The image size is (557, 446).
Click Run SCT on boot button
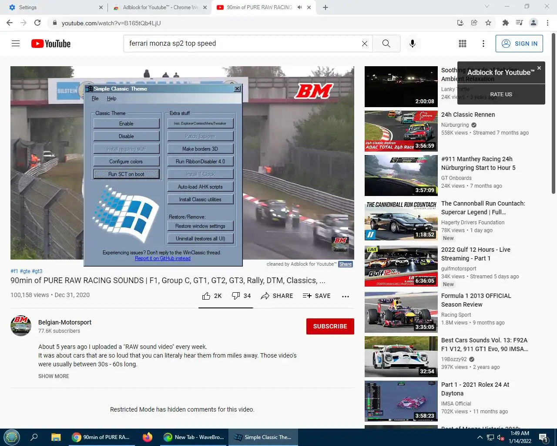[126, 174]
